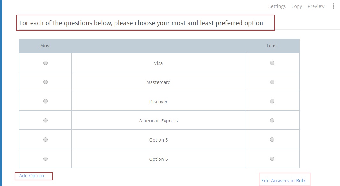
Task: Open the survey Preview
Action: click(316, 6)
